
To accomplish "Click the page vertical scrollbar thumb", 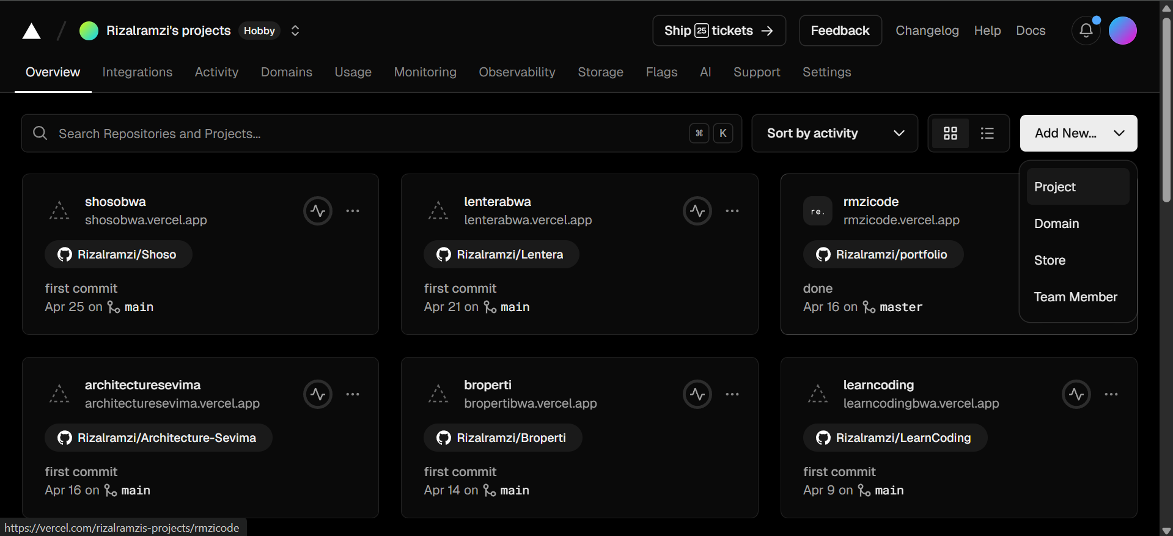I will pyautogui.click(x=1167, y=110).
